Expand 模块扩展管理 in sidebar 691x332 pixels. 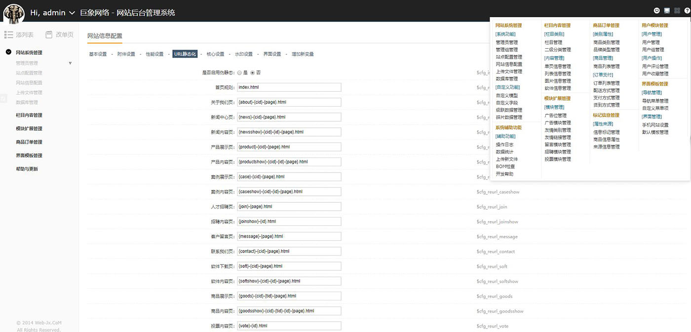(x=29, y=129)
